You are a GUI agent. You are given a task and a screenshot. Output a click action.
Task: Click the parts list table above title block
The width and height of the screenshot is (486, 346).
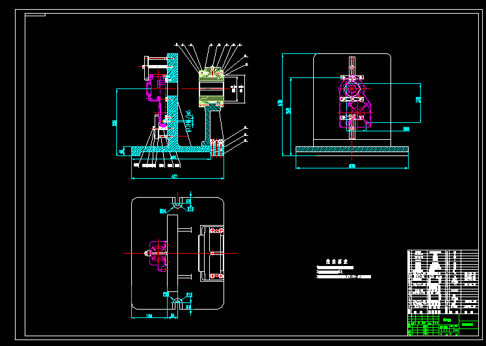pyautogui.click(x=443, y=282)
